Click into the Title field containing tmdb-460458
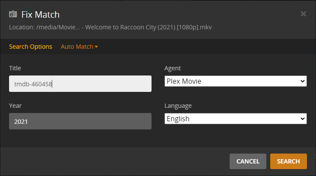 click(x=80, y=84)
